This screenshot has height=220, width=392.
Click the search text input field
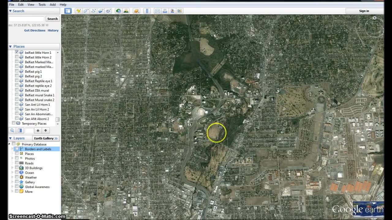[x=27, y=19]
